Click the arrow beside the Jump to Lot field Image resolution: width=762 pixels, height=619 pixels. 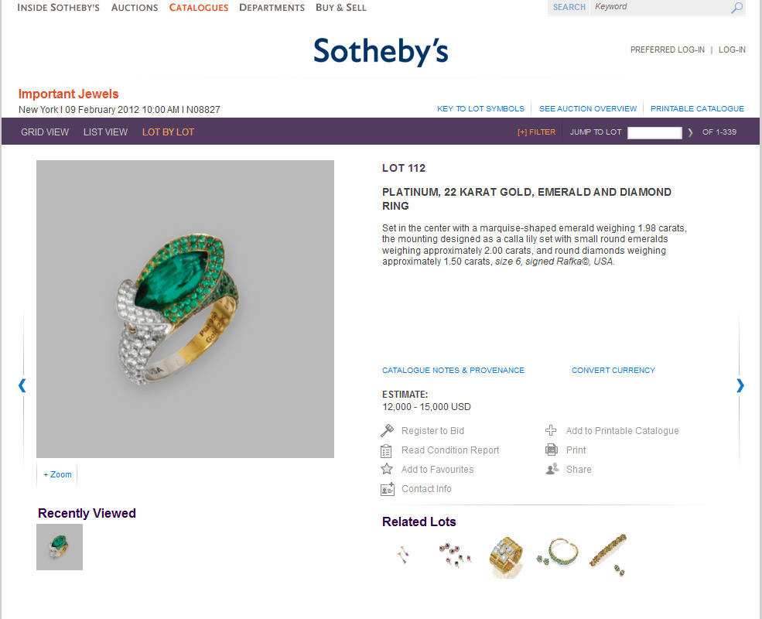[x=690, y=132]
